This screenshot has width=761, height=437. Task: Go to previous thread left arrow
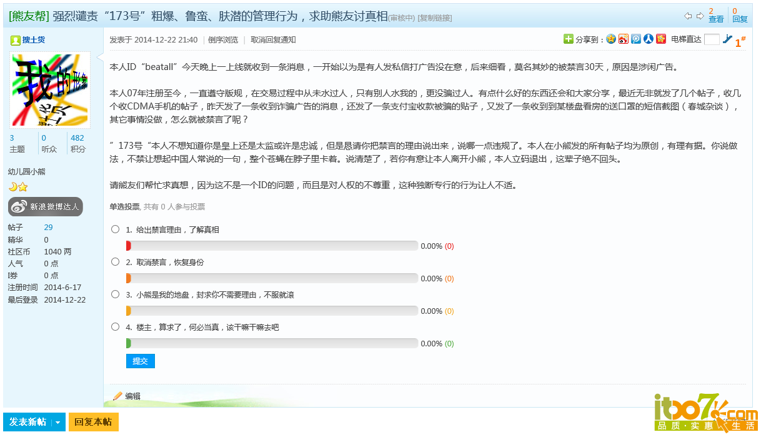tap(688, 16)
